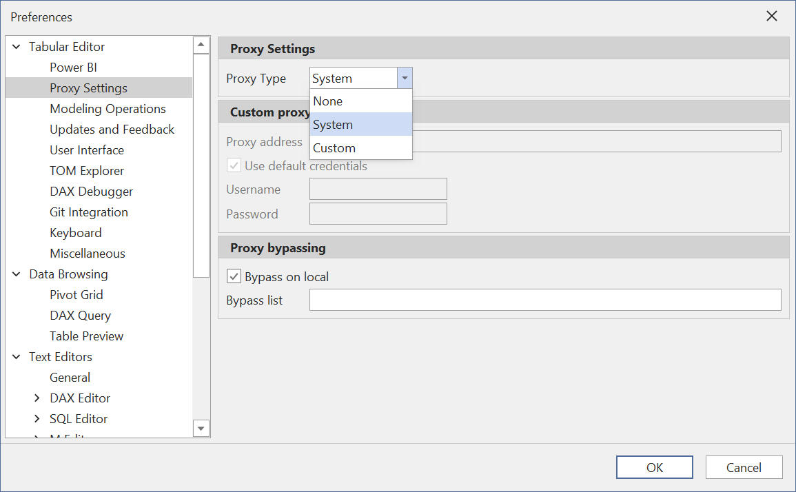Collapse the Text Editors section
The image size is (796, 492).
tap(16, 356)
